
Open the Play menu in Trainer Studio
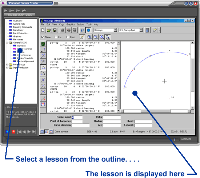pos(17,11)
